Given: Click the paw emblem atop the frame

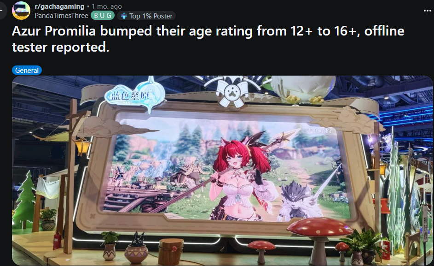Looking at the screenshot, I should click(232, 92).
